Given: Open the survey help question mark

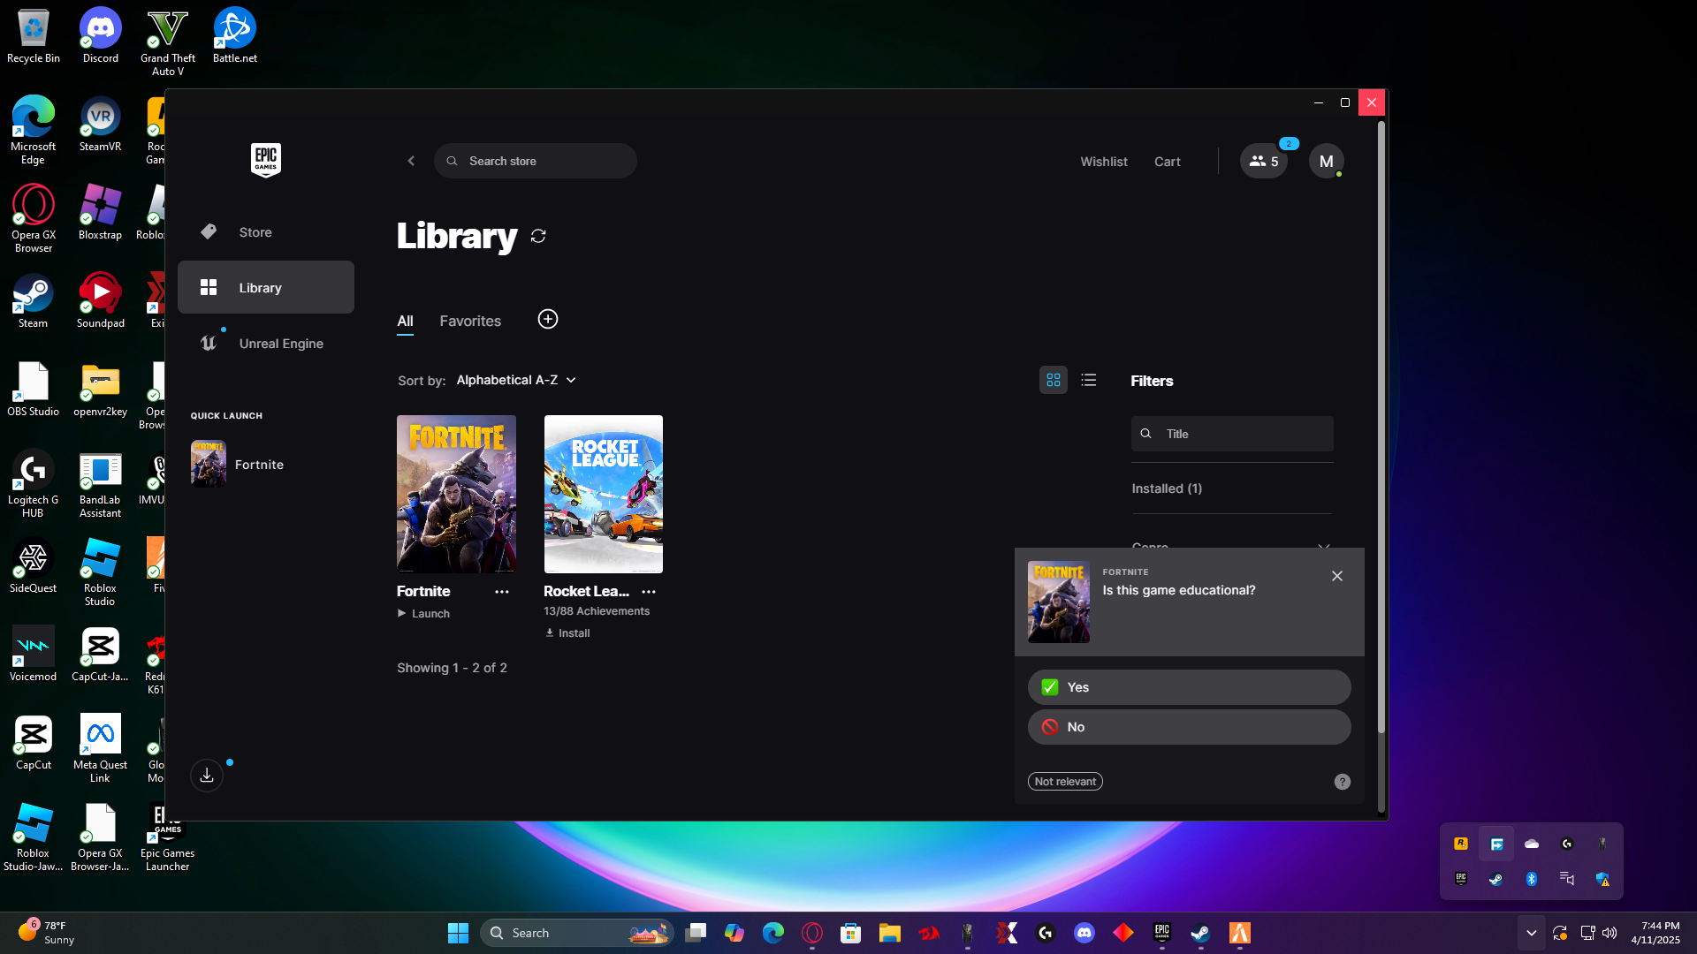Looking at the screenshot, I should 1343,782.
